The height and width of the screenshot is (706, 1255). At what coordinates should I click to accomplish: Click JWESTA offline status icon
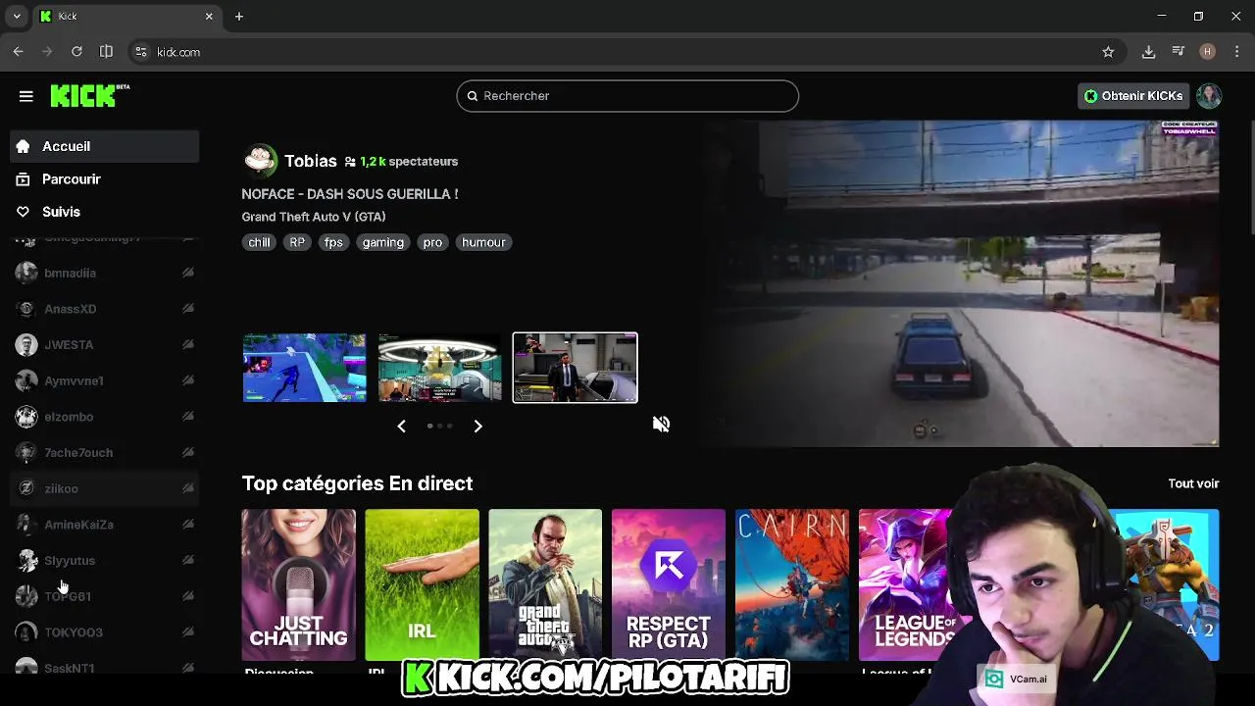pyautogui.click(x=187, y=345)
